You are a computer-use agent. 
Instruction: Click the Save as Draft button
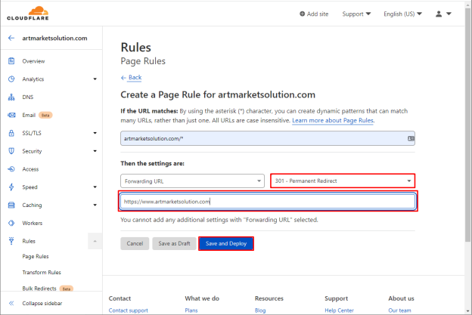pos(174,243)
